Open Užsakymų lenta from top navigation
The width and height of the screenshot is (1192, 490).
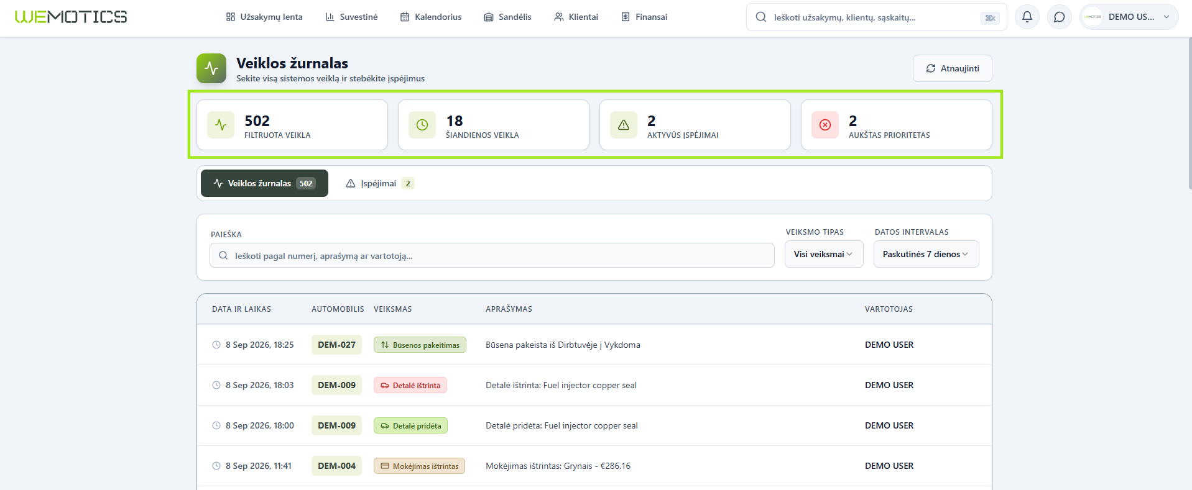click(264, 17)
